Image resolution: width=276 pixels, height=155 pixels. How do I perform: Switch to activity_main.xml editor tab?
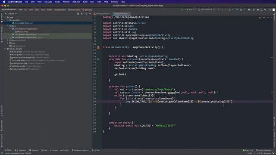[x=103, y=14]
